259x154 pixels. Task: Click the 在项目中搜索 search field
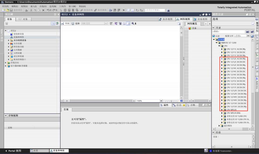pyautogui.click(x=155, y=10)
